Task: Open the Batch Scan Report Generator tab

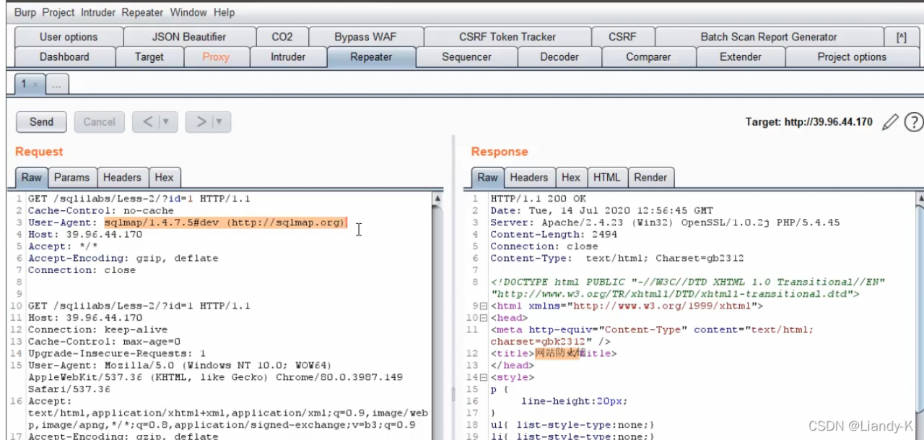Action: tap(769, 37)
